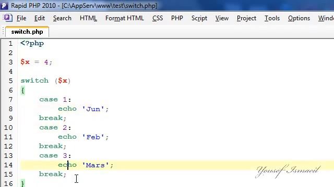Click line number 1 in gutter
This screenshot has height=187, width=334.
point(10,44)
